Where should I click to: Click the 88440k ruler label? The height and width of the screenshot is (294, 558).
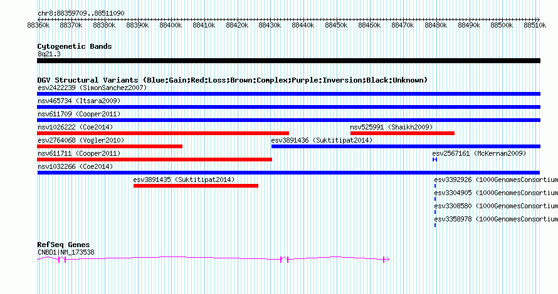pyautogui.click(x=303, y=25)
